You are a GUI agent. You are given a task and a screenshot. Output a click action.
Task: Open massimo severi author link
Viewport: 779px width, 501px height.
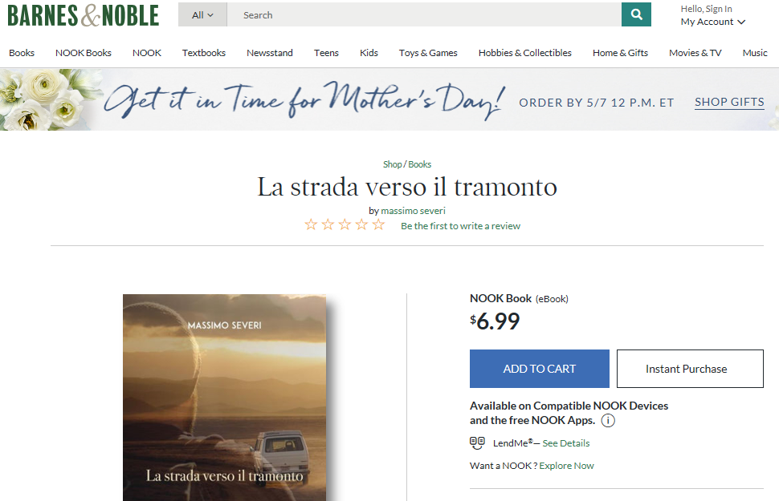tap(413, 211)
